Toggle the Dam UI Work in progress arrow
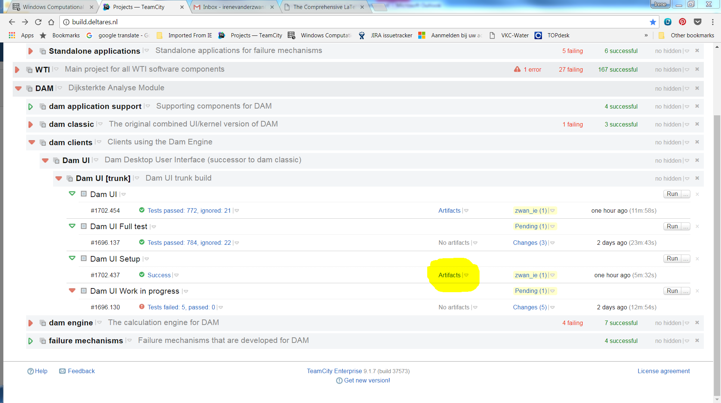Viewport: 721px width, 403px height. point(72,290)
